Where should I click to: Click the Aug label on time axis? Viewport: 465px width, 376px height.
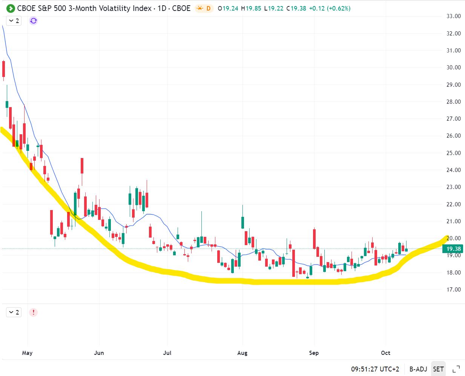coord(242,353)
